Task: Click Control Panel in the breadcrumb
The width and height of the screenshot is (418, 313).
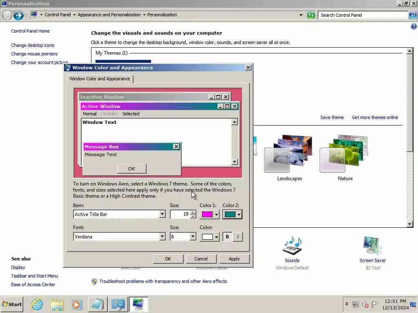Action: 58,15
